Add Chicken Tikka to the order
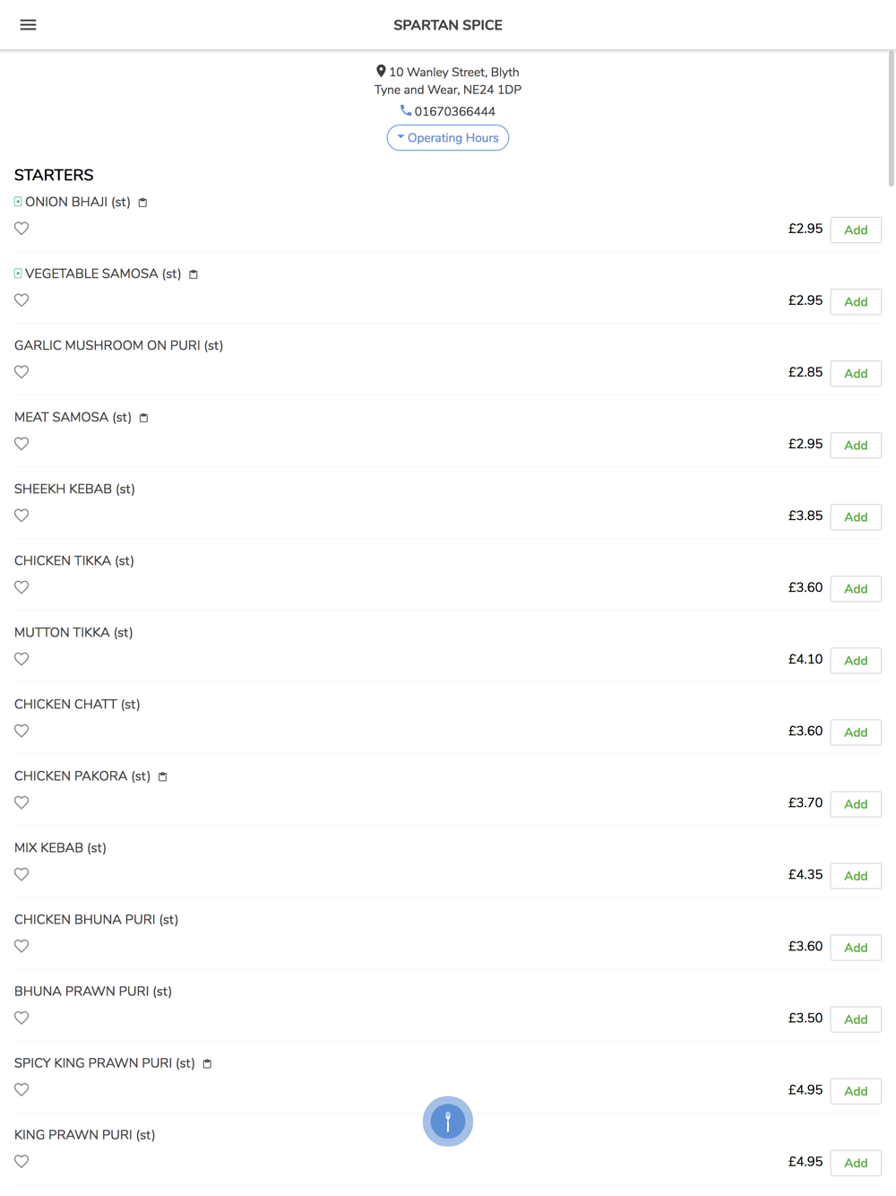Screen dimensions: 896x1196 click(x=855, y=589)
